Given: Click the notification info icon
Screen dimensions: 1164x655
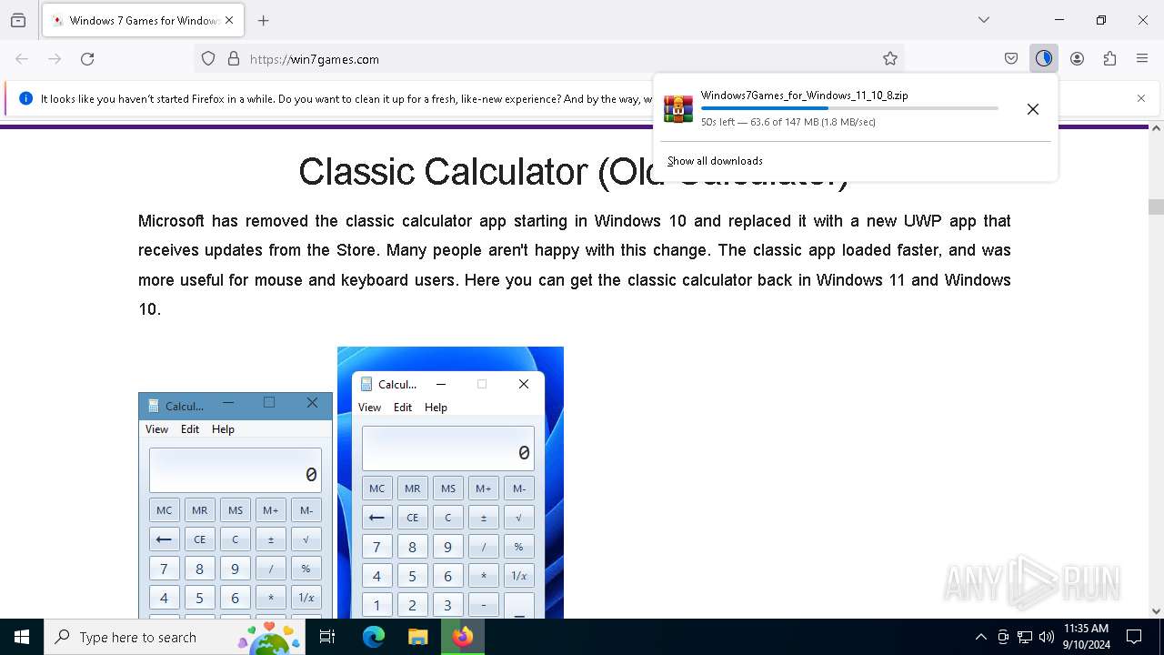Looking at the screenshot, I should (25, 98).
